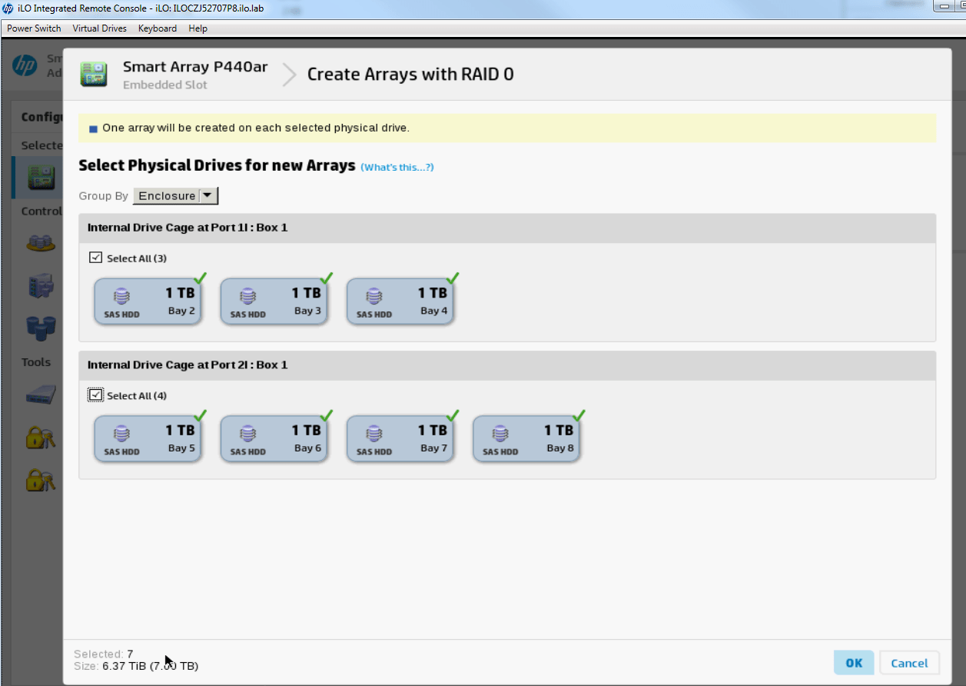
Task: Choose the Bay 8 1 TB drive
Action: pos(526,439)
